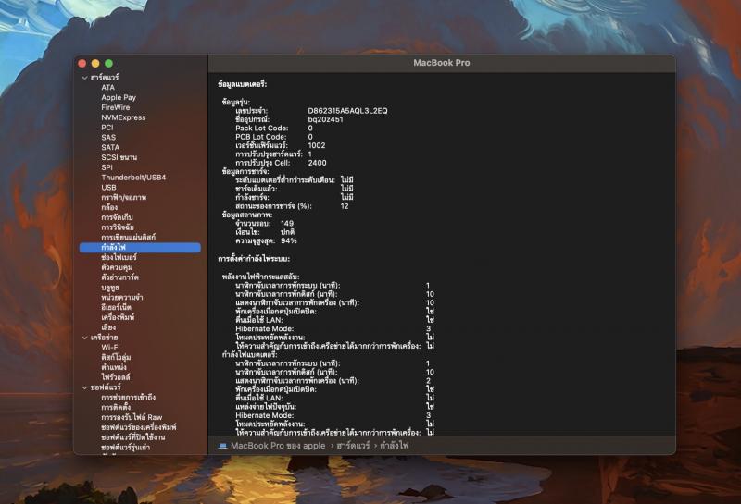Select PCI in the hardware list
Image resolution: width=741 pixels, height=504 pixels.
coord(107,128)
